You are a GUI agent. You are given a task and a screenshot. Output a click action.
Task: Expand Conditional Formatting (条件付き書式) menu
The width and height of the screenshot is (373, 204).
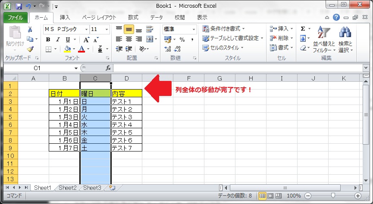point(223,29)
